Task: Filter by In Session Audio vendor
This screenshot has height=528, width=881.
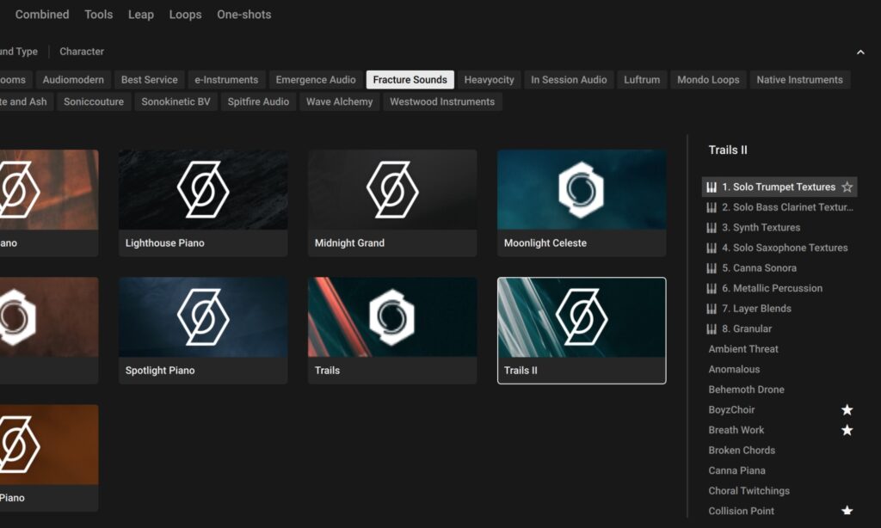Action: pyautogui.click(x=569, y=80)
